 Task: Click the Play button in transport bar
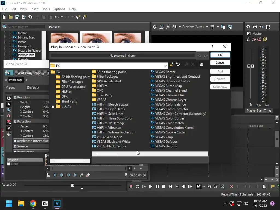click(x=151, y=186)
